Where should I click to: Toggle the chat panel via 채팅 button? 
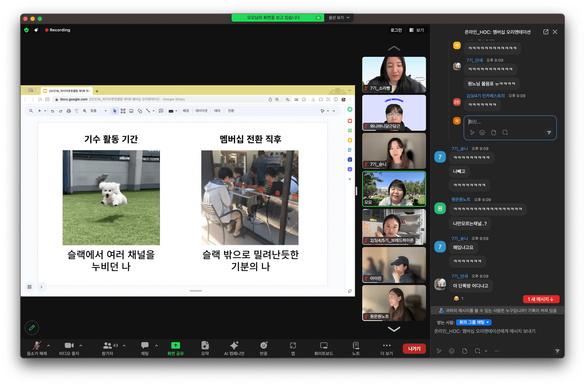145,346
